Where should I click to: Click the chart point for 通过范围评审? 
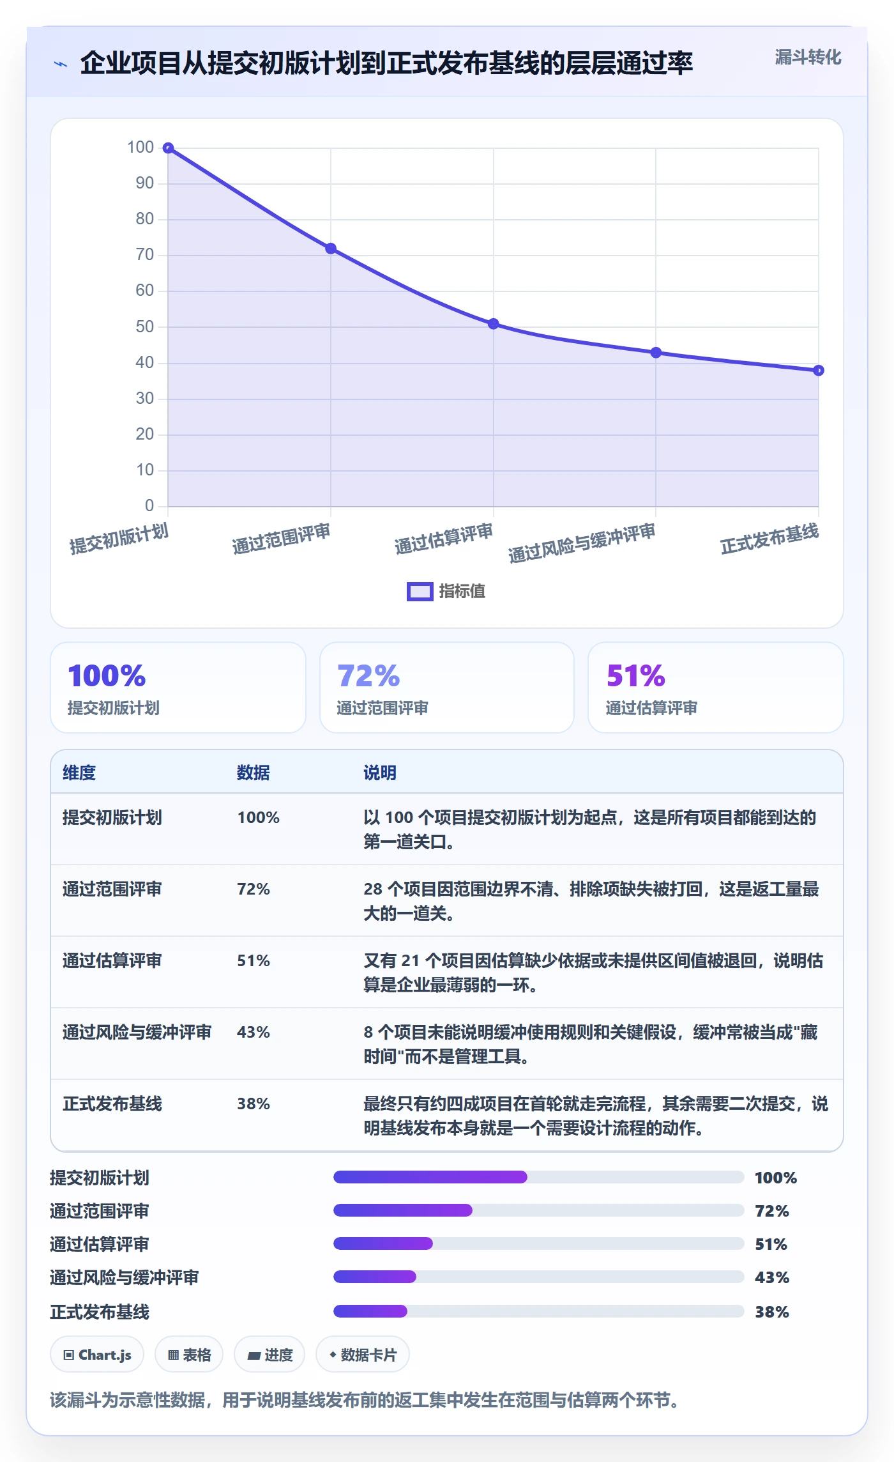pos(331,249)
